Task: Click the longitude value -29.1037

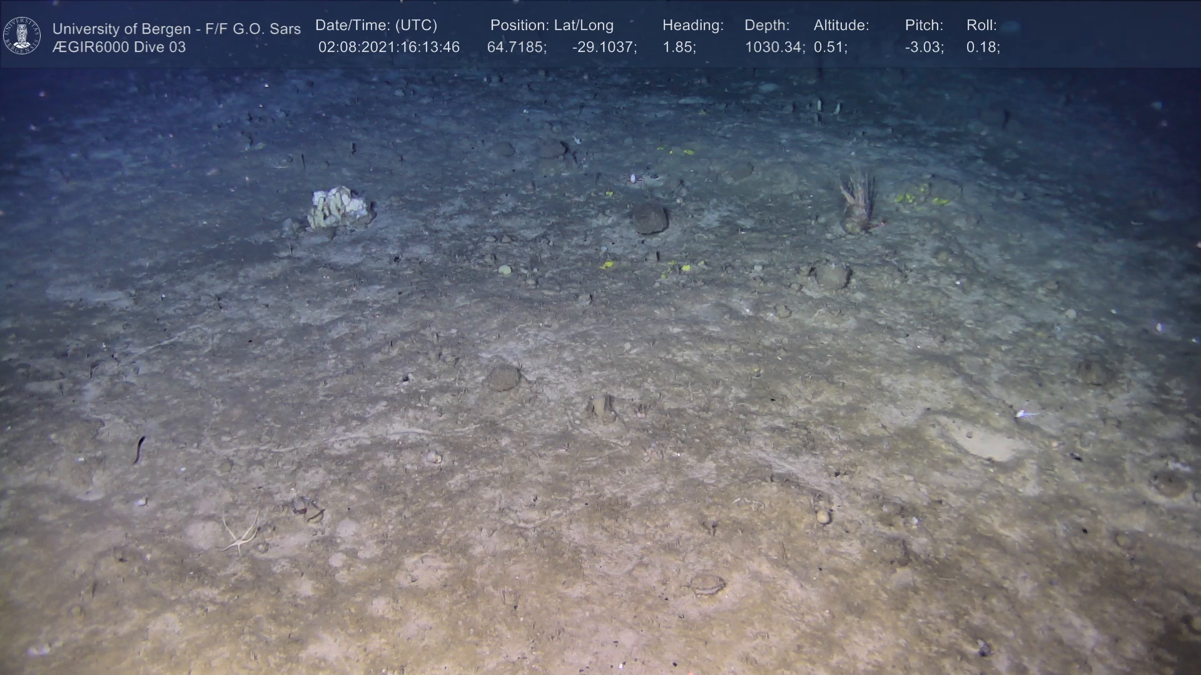Action: (604, 47)
